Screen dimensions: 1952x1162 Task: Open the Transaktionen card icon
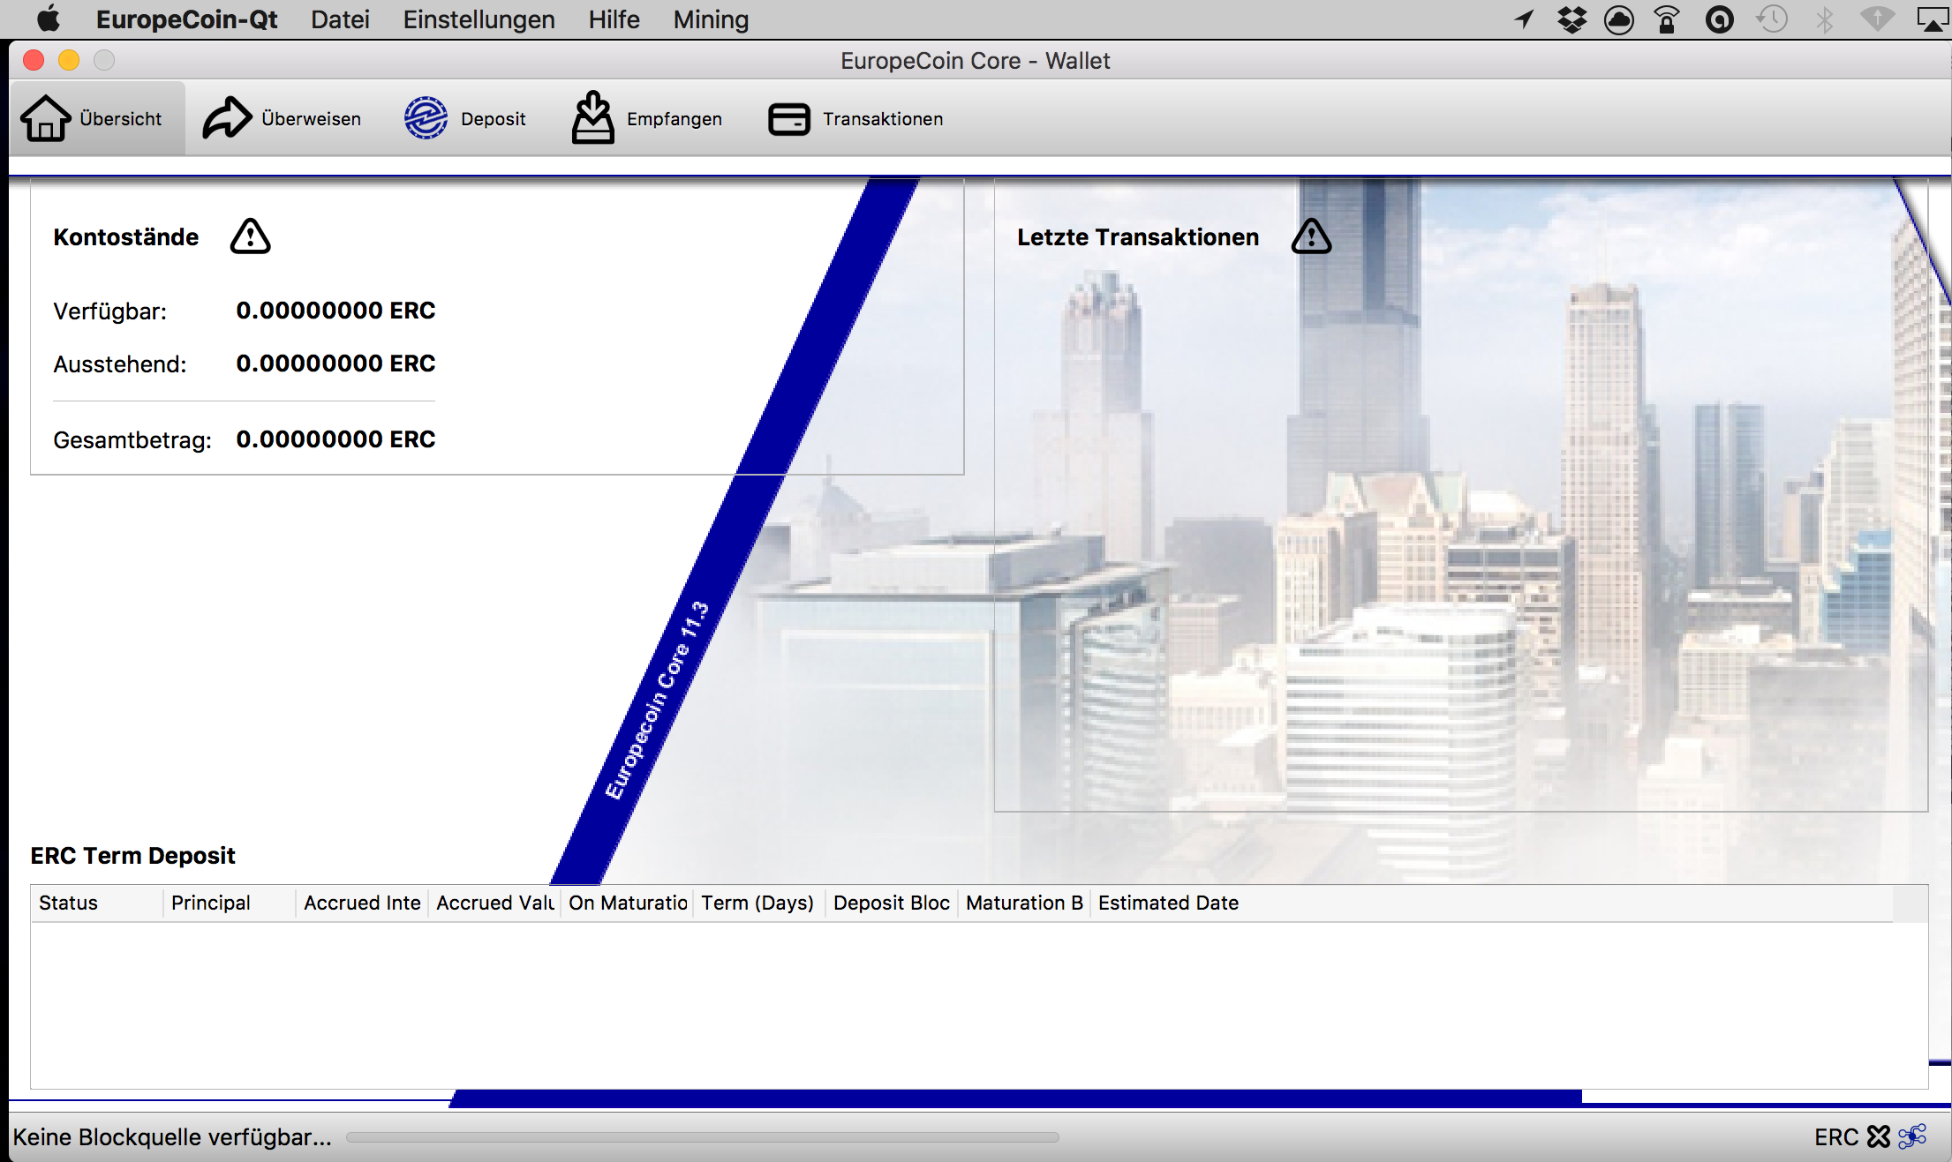[x=788, y=119]
